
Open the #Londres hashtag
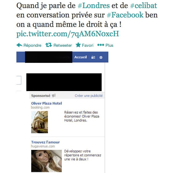pos(94,5)
